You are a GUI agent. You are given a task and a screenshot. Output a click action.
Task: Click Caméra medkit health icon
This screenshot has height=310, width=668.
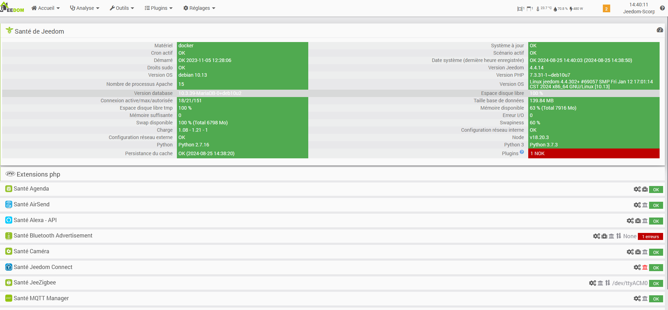(x=638, y=252)
